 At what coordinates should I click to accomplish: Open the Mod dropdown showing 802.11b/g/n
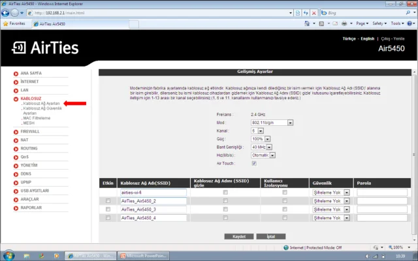(x=272, y=123)
